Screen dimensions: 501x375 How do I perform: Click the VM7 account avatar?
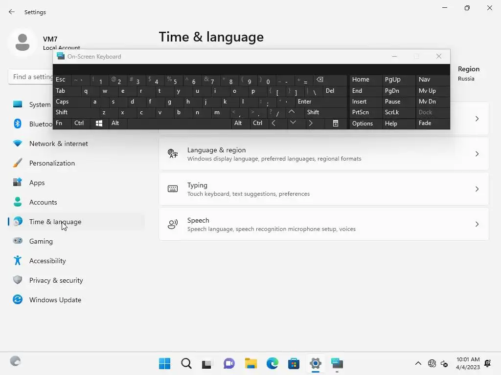[x=23, y=42]
